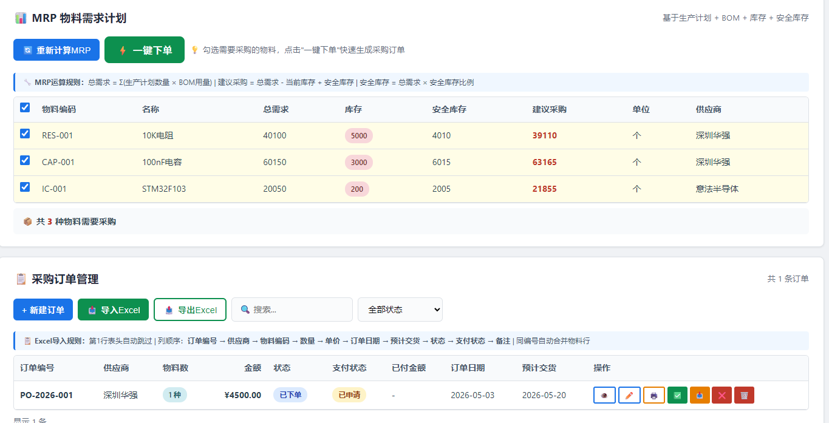The image size is (829, 423).
Task: Click material code IC-001
Action: tap(54, 189)
